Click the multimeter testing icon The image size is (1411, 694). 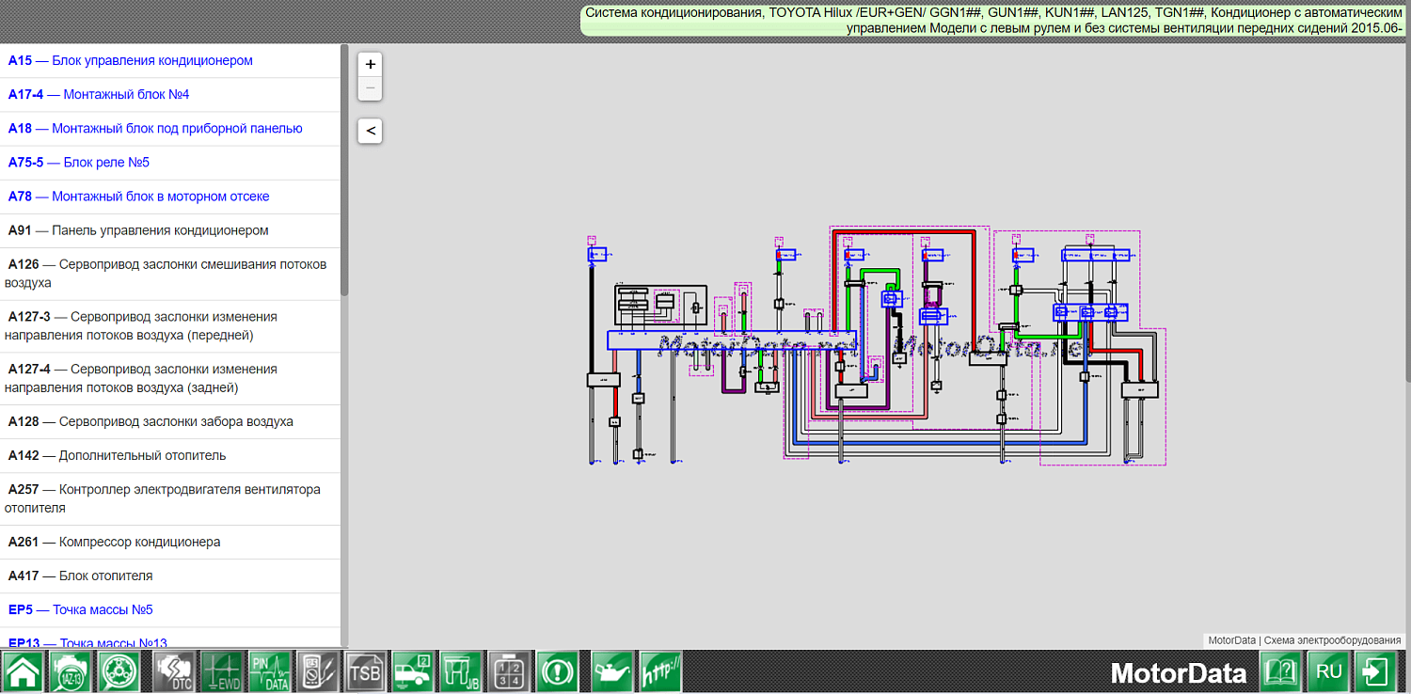pos(318,672)
